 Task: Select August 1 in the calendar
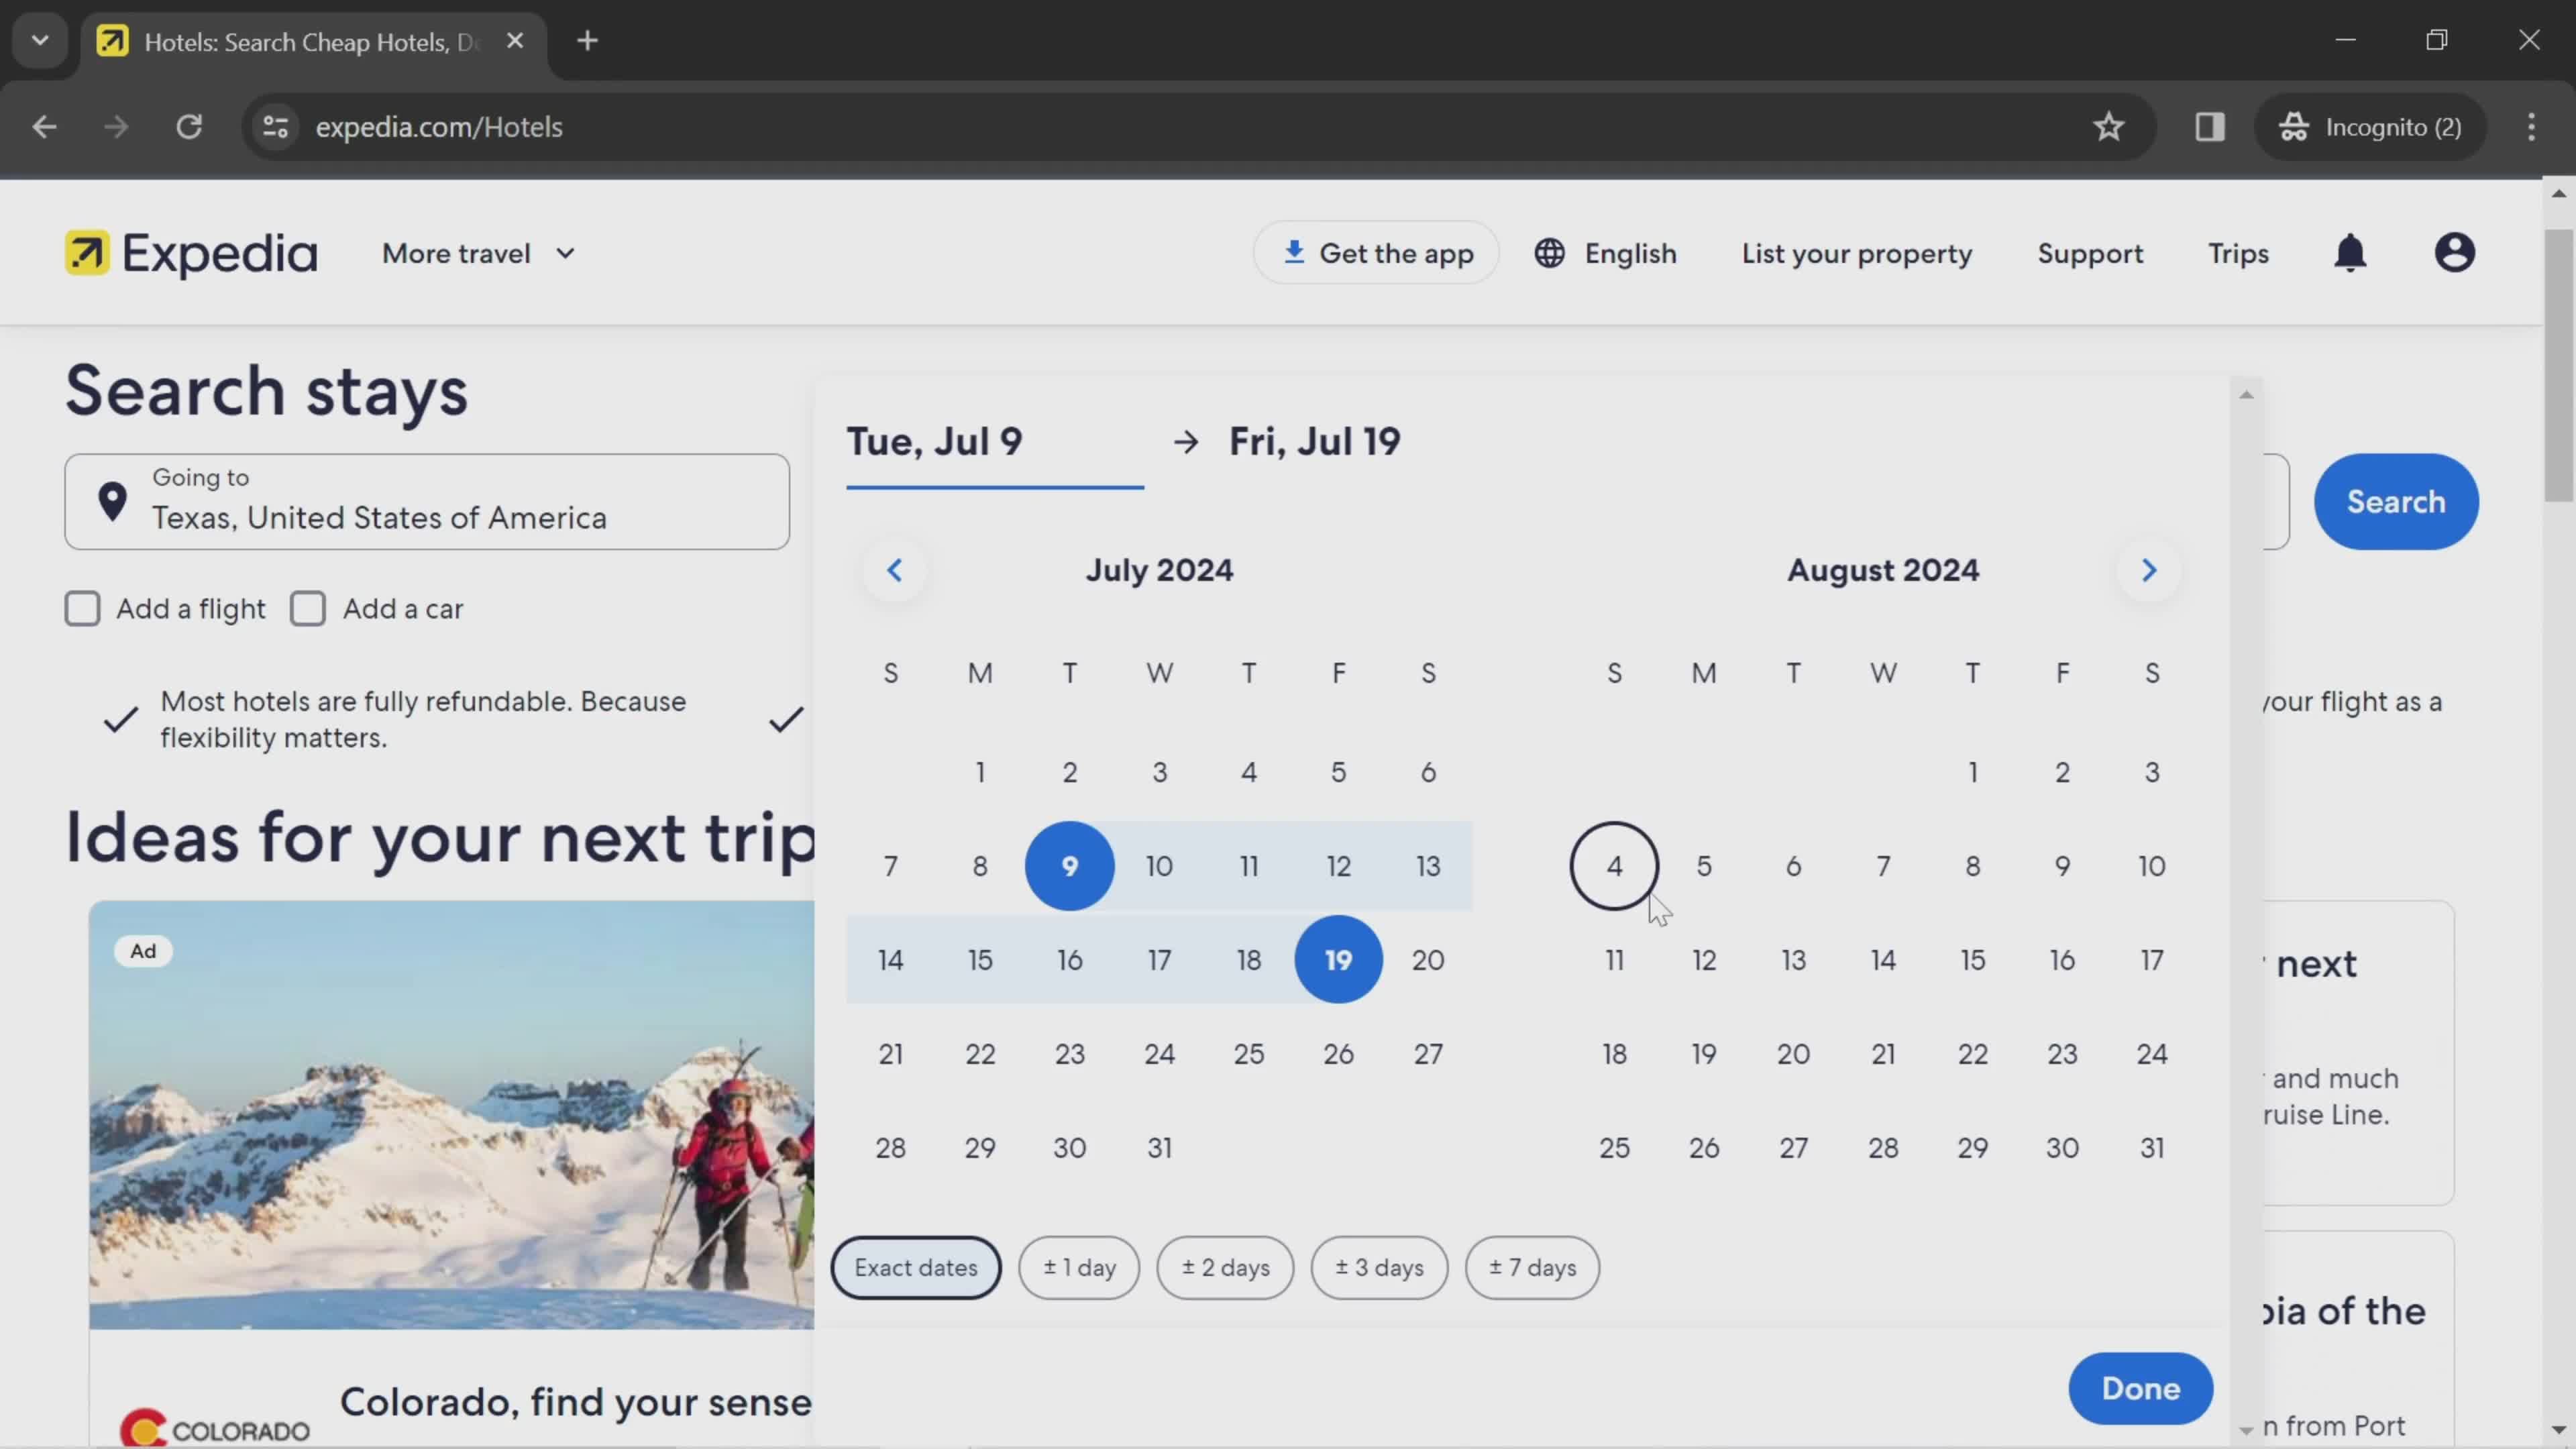(x=1972, y=772)
